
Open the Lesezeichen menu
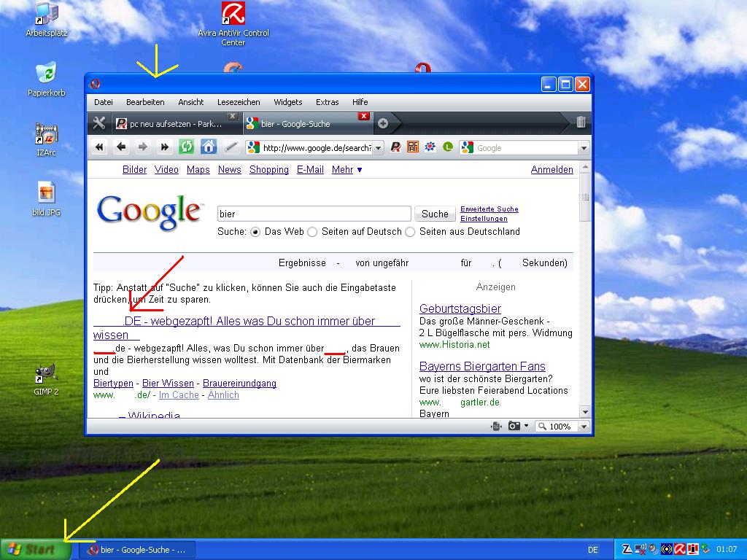click(x=239, y=102)
